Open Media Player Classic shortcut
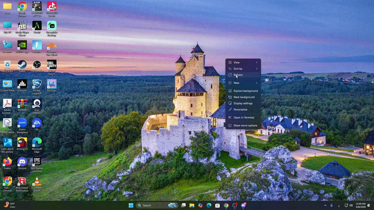374x210 pixels. point(22,29)
